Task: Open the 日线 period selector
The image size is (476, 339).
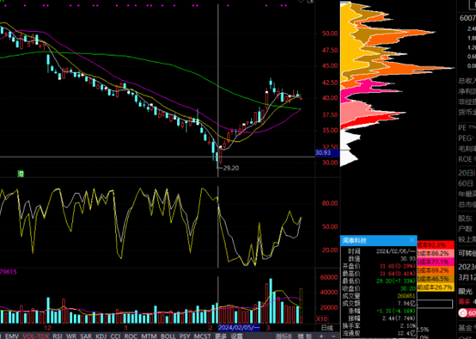Action: (327, 328)
